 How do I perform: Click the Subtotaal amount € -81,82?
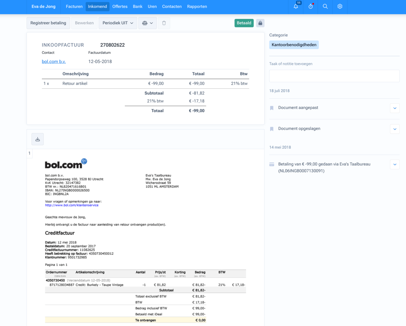point(197,93)
